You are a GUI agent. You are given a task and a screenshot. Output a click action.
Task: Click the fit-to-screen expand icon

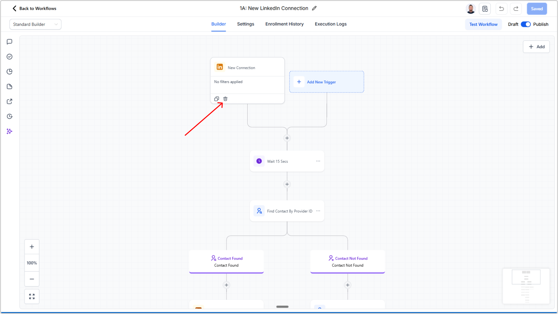(32, 296)
